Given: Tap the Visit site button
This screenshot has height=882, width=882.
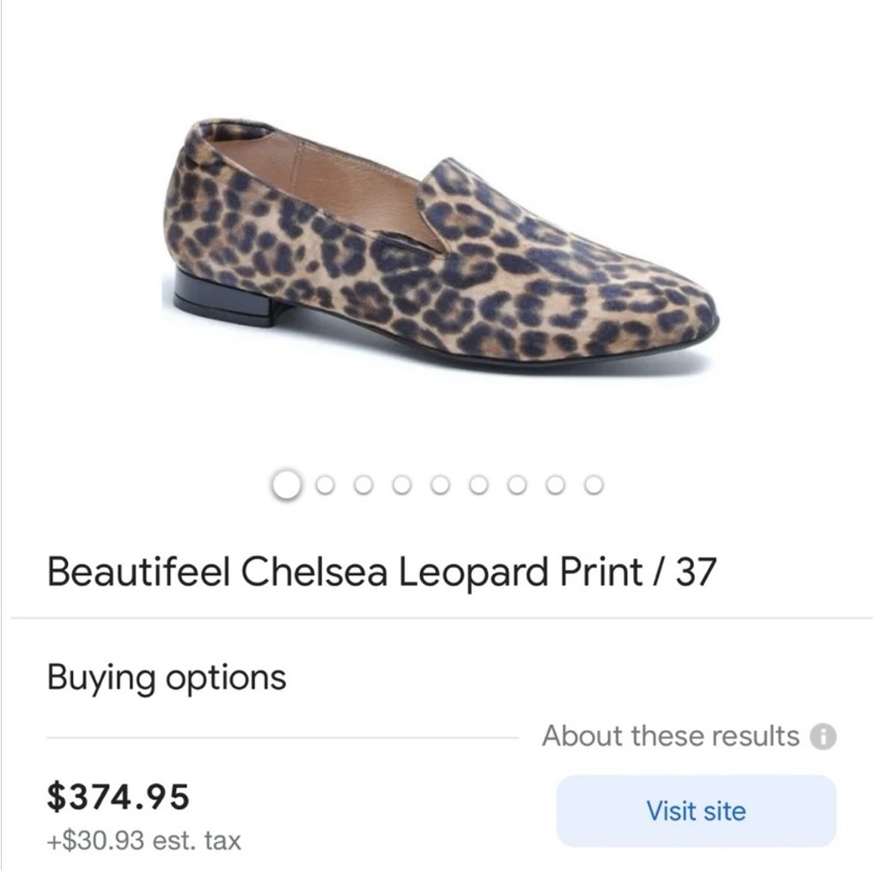Looking at the screenshot, I should [x=696, y=810].
